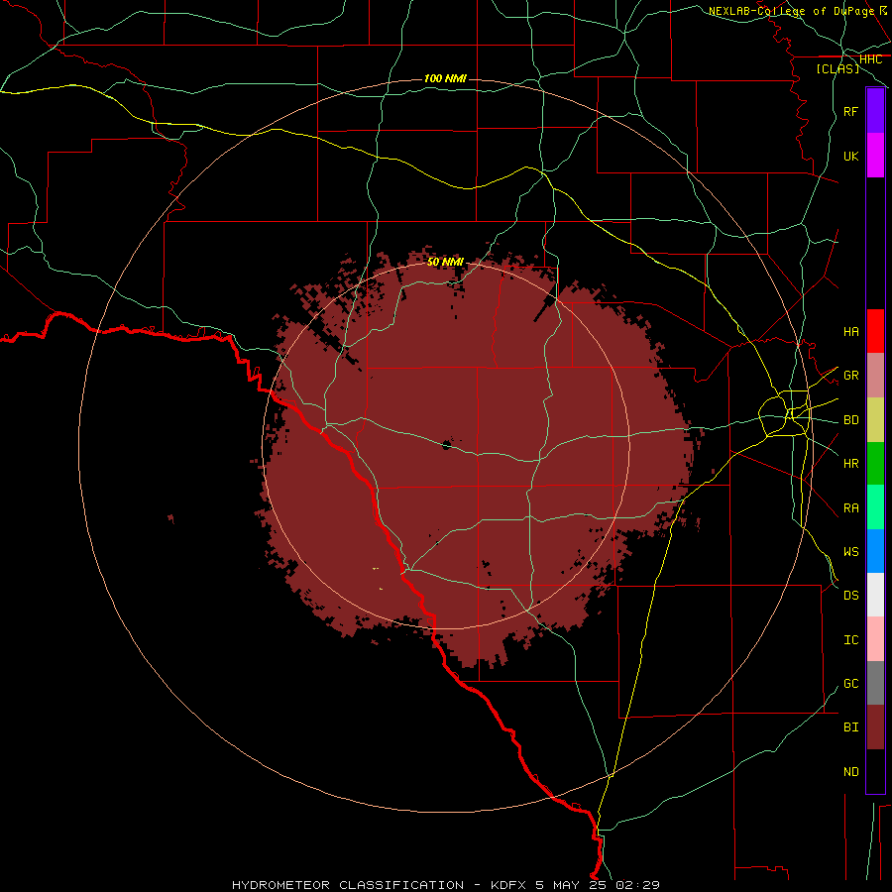The image size is (892, 892).
Task: Click the 'GR' legend label
Action: [x=851, y=376]
